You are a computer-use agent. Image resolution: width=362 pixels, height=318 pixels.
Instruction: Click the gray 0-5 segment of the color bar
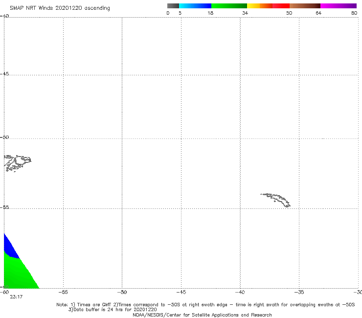[x=173, y=6]
